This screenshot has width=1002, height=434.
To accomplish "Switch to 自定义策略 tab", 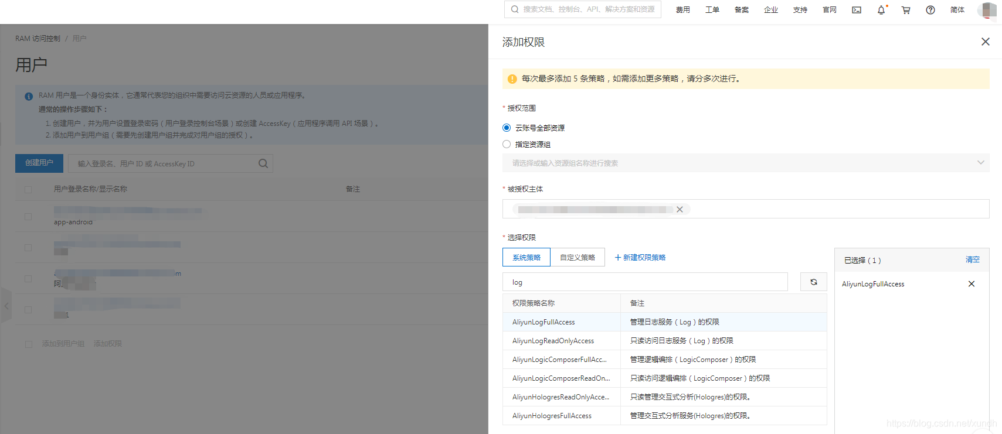I will [578, 257].
